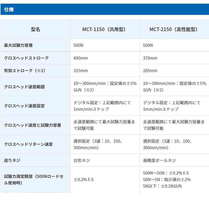209x209 pixels.
Task: Select the 試験力測定精度 row label
Action: 34,179
